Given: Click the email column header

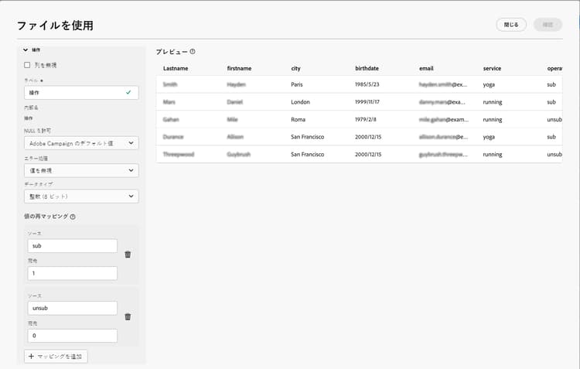Looking at the screenshot, I should point(426,69).
